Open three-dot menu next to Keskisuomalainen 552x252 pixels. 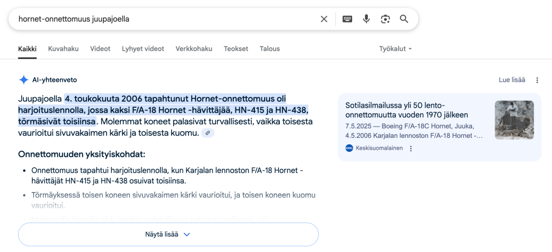[411, 149]
